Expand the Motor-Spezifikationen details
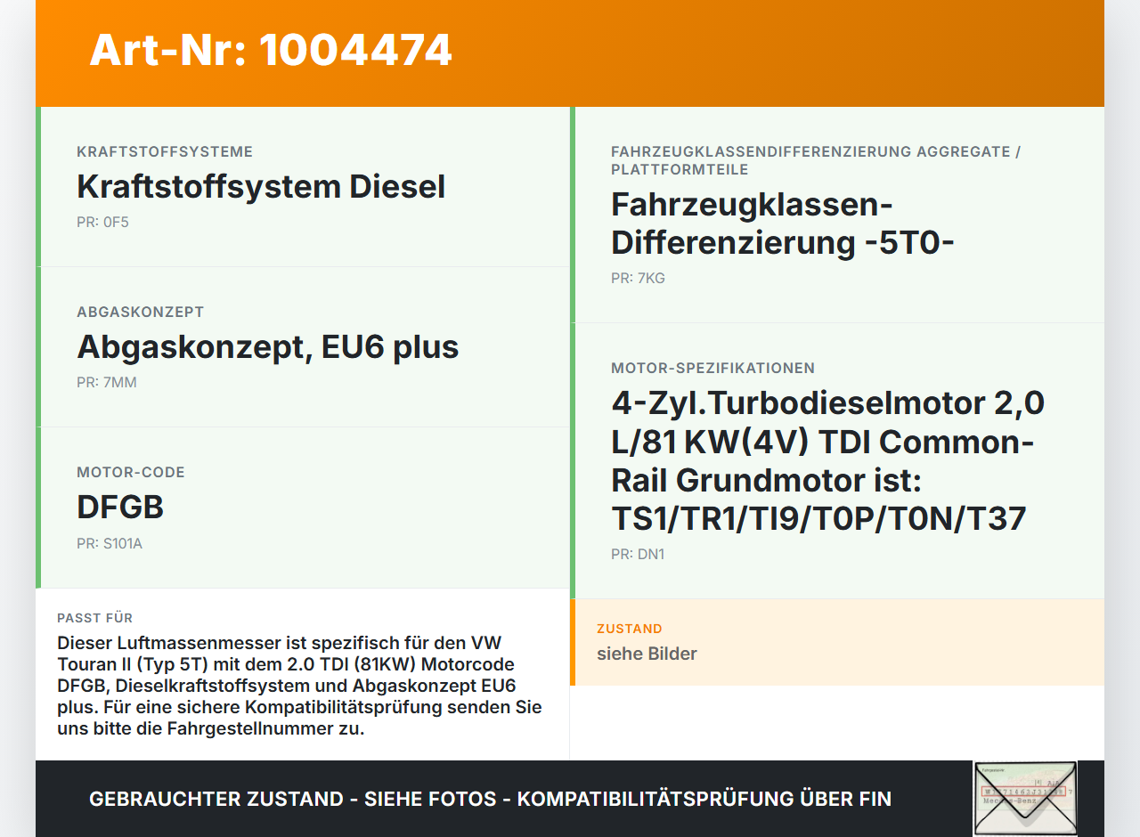The image size is (1140, 837). click(x=837, y=459)
